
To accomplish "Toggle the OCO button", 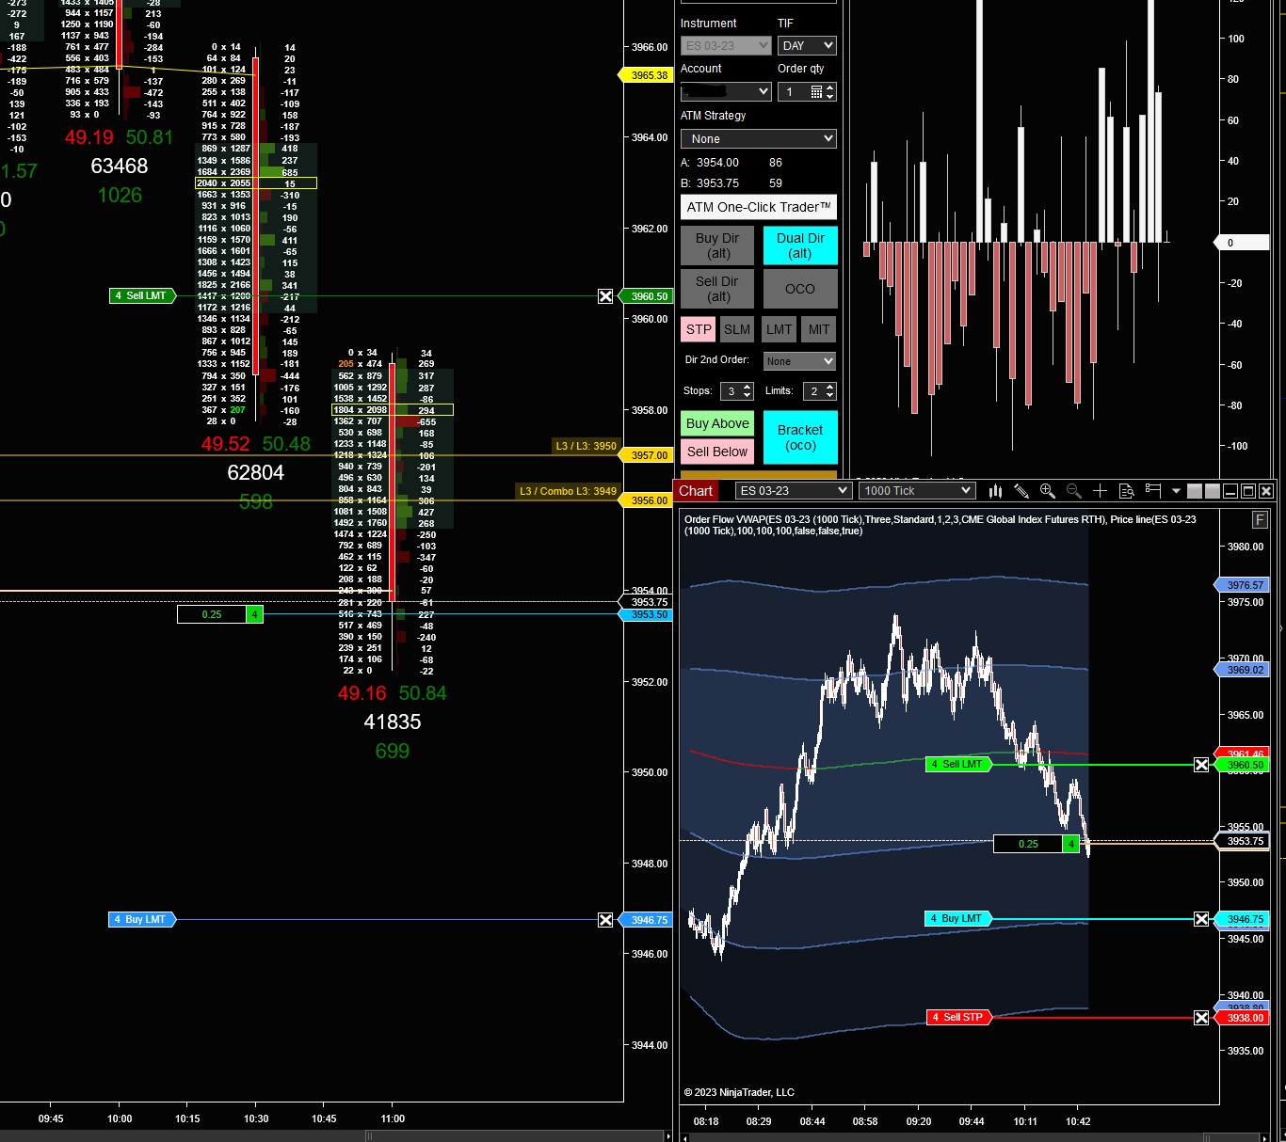I will click(x=800, y=289).
